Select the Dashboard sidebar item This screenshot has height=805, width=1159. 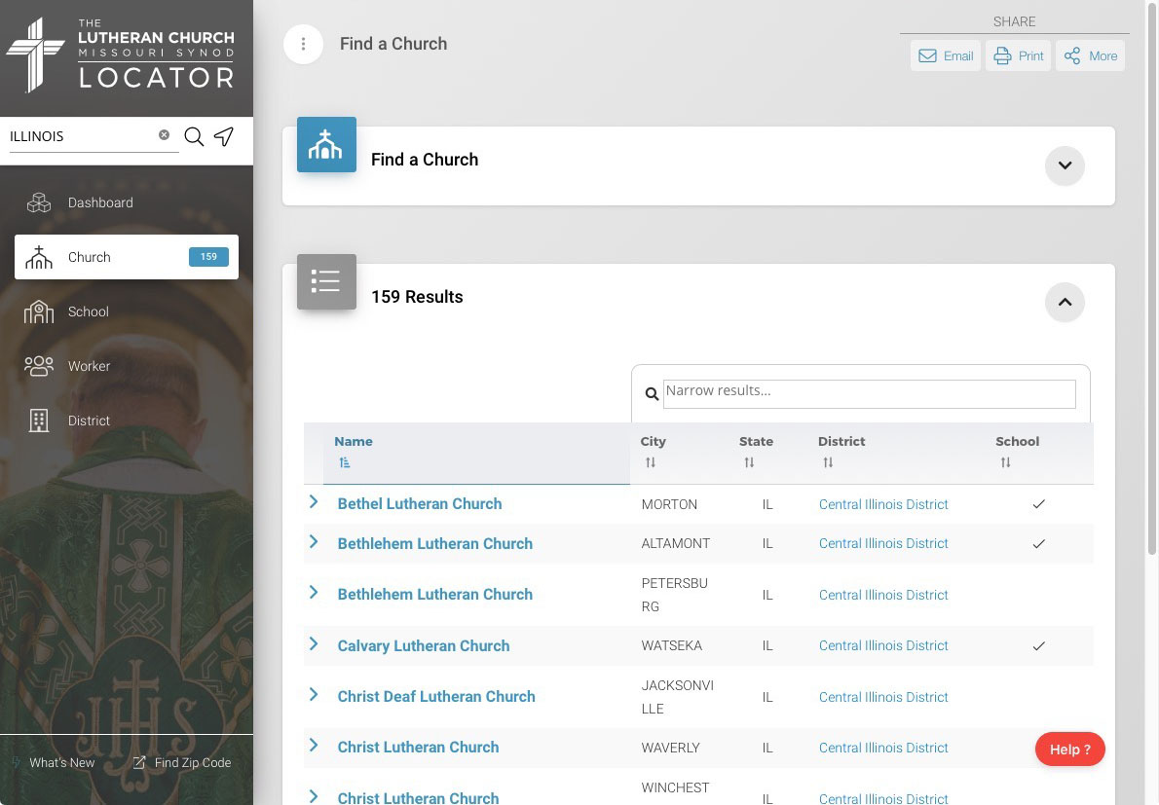coord(100,202)
